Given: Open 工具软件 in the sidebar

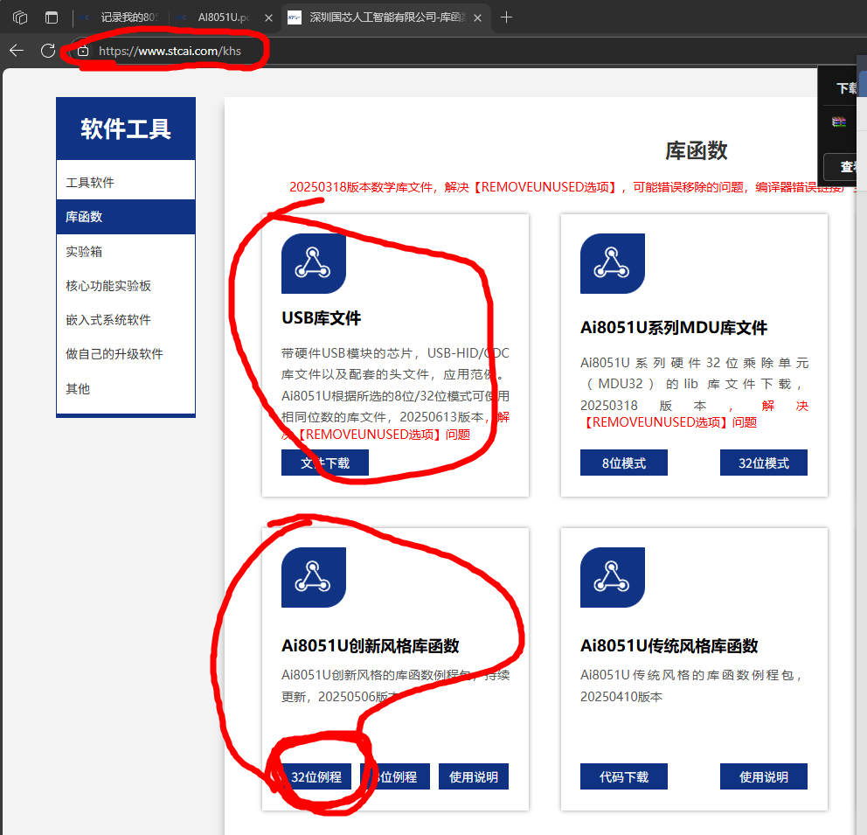Looking at the screenshot, I should pyautogui.click(x=126, y=183).
